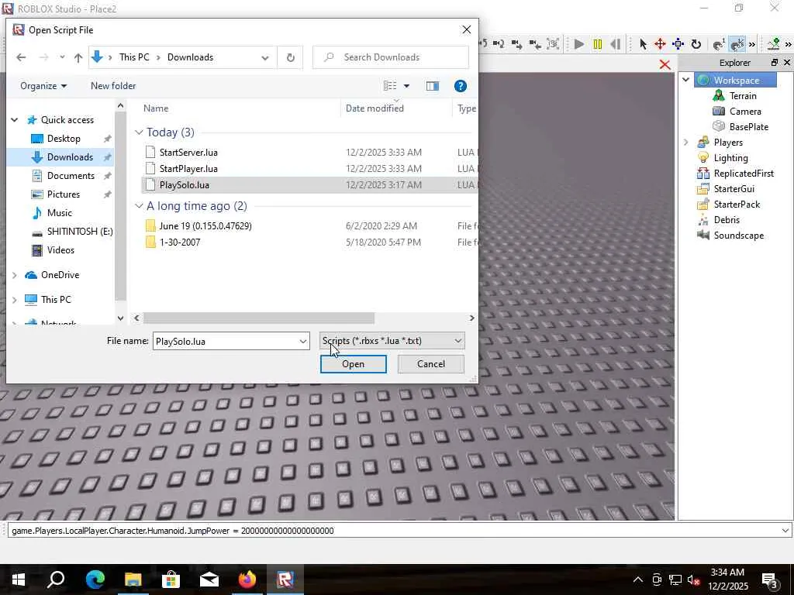Collapse the Today (3) group

[x=139, y=132]
